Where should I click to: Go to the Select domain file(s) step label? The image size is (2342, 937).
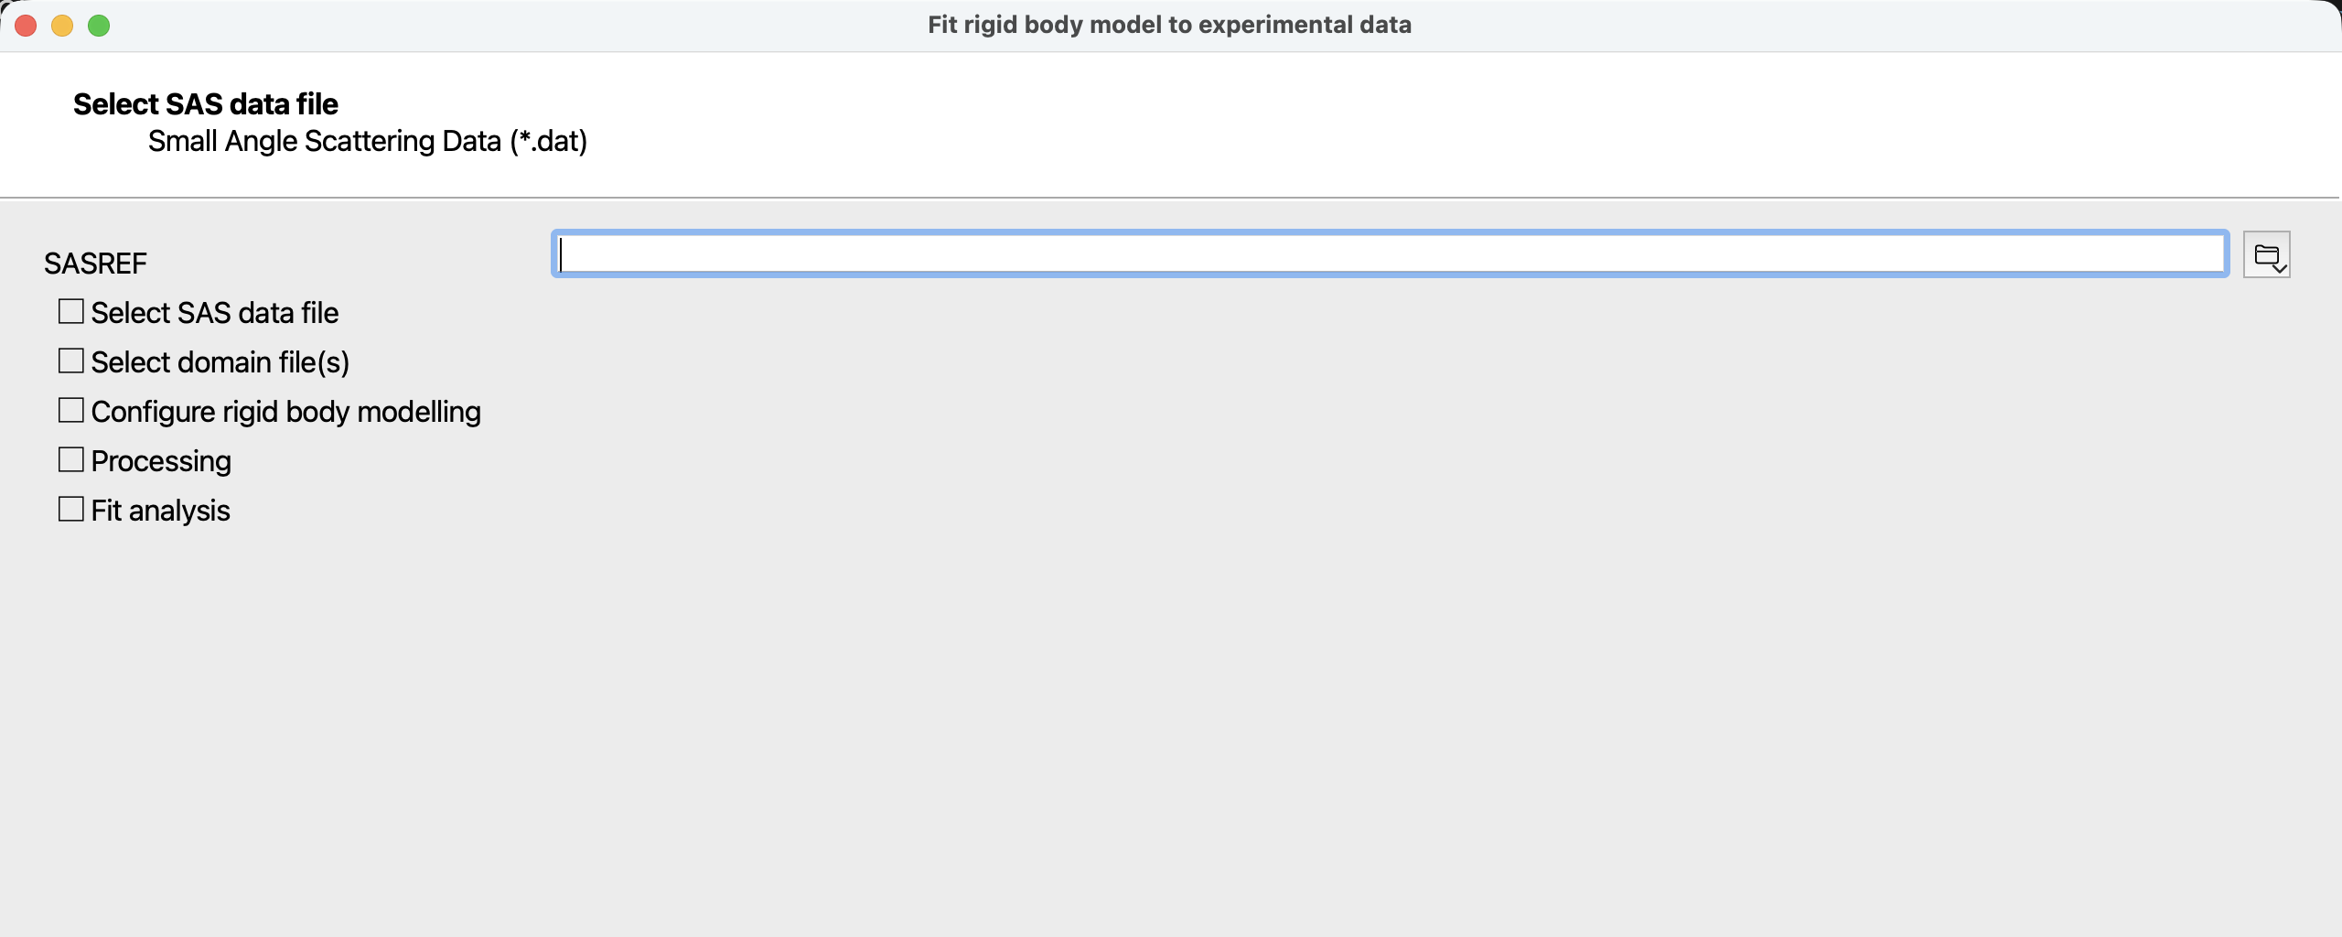(x=220, y=362)
